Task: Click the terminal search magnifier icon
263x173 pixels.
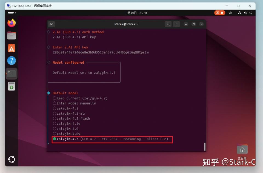Action: 168,24
